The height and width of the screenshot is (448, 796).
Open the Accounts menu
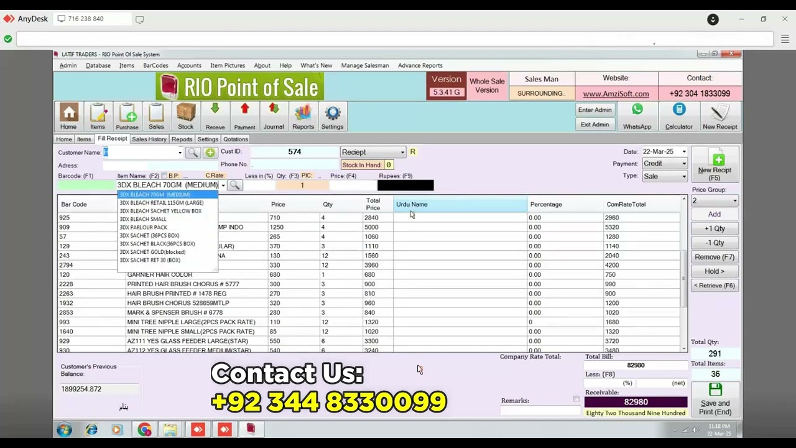click(189, 65)
